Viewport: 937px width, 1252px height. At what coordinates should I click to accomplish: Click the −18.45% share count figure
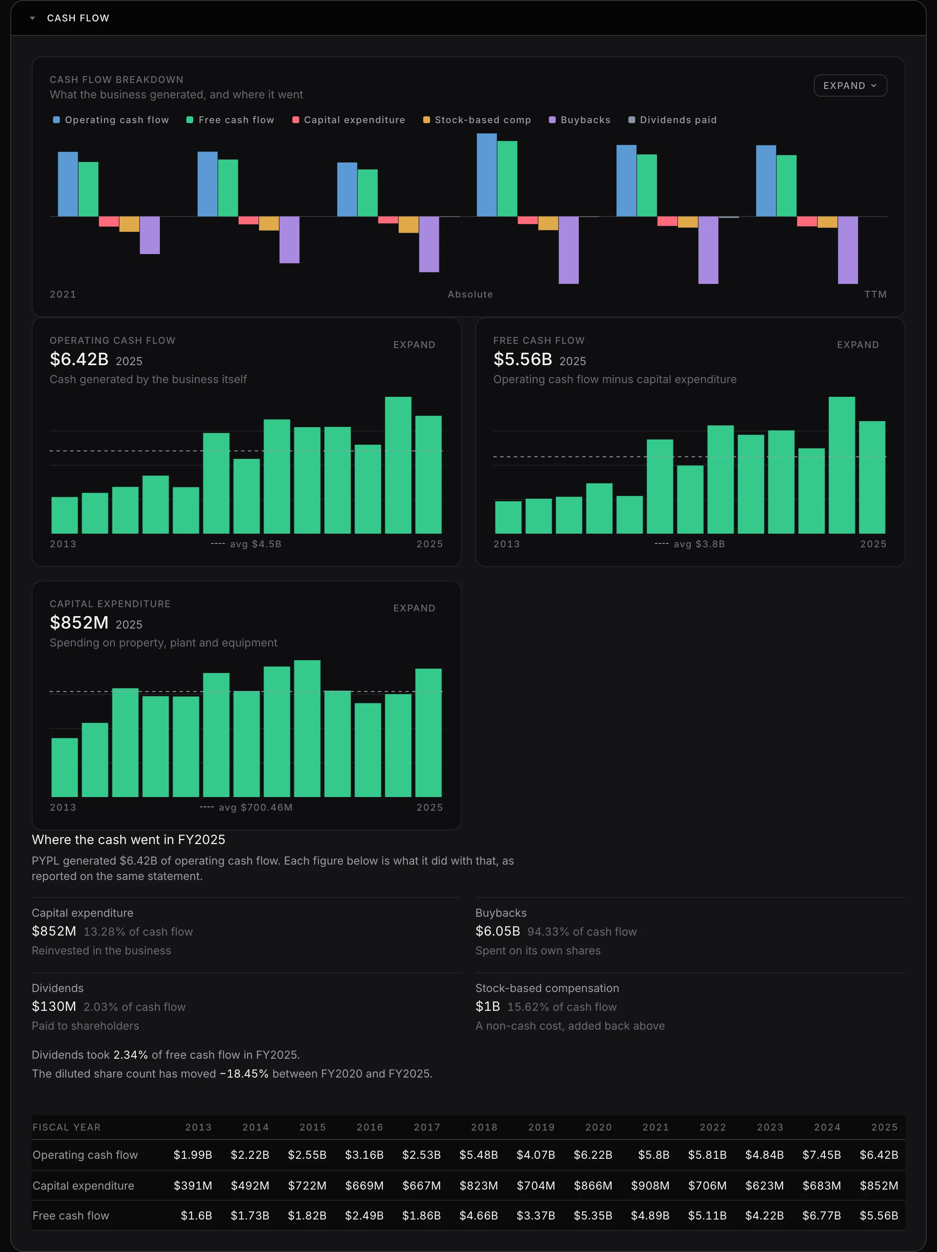click(244, 1073)
